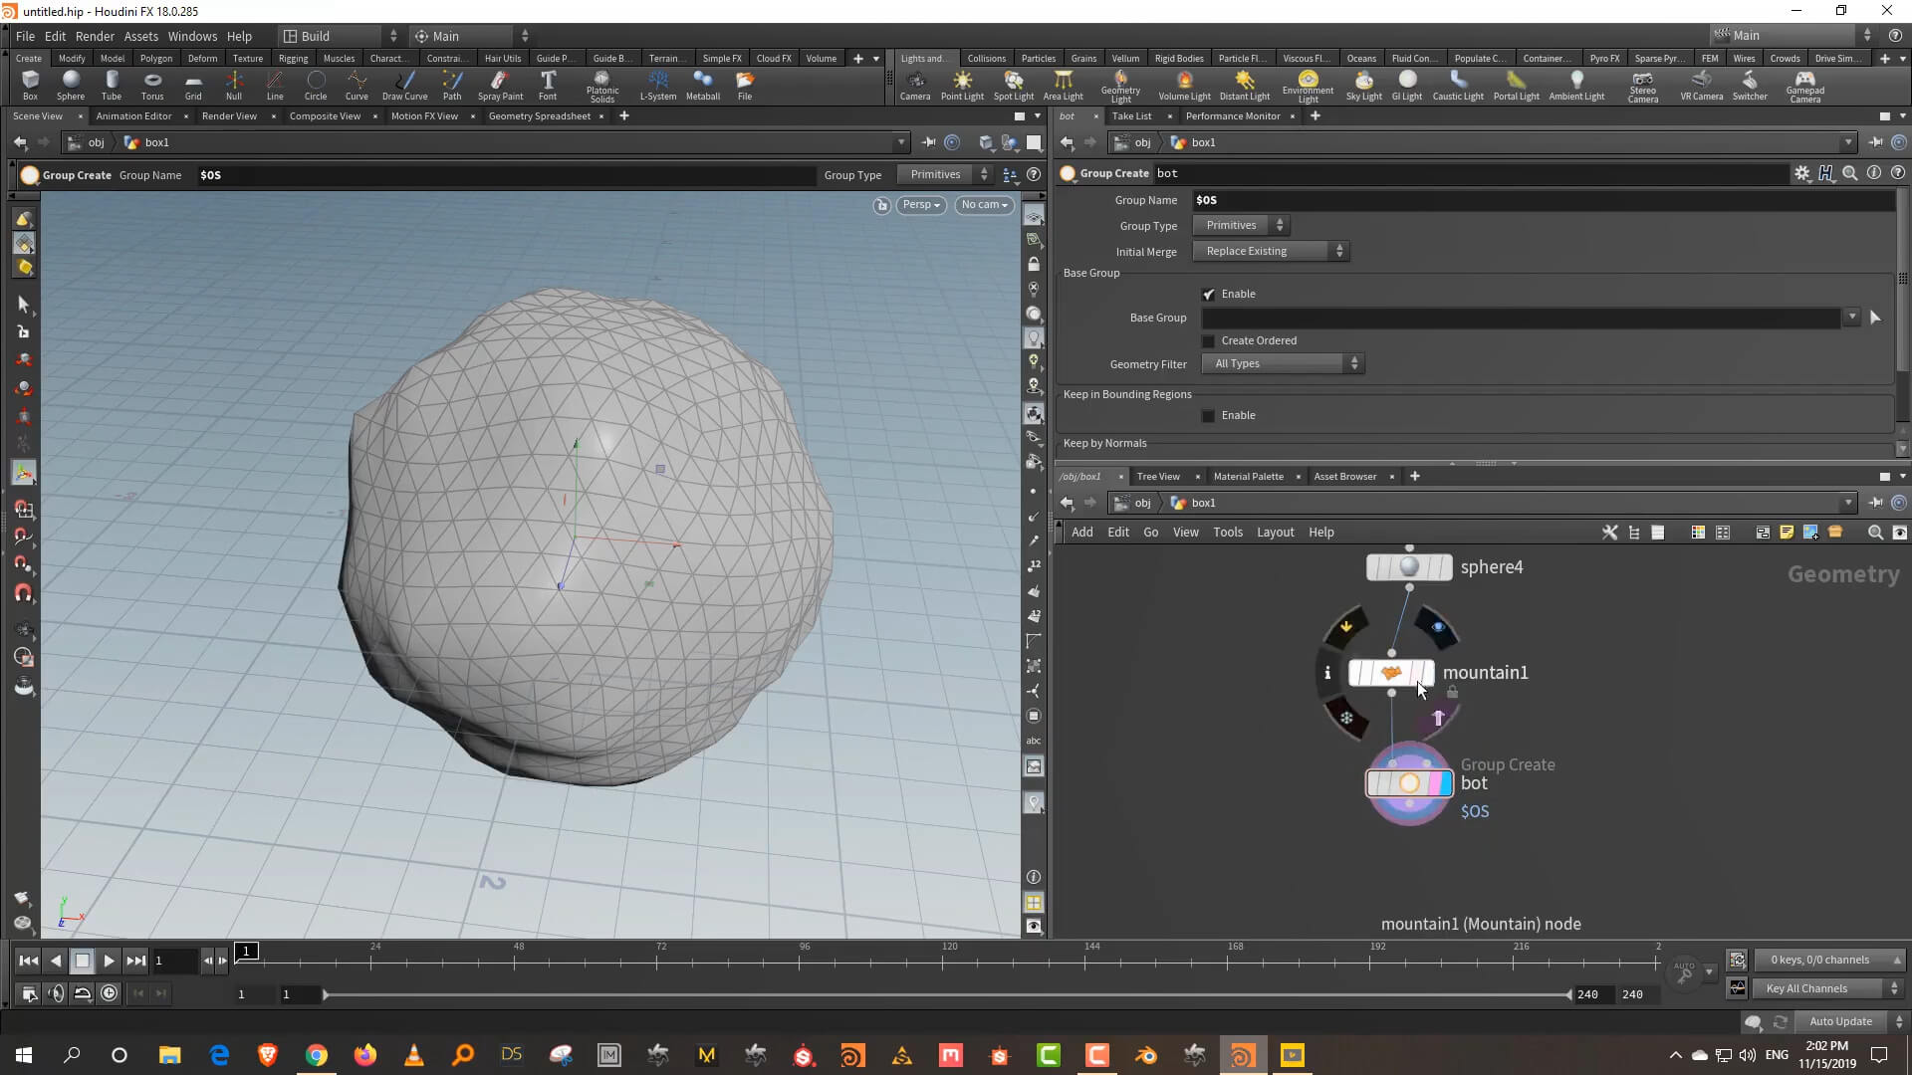Check the Create Ordered checkbox
The height and width of the screenshot is (1075, 1912).
click(1209, 341)
